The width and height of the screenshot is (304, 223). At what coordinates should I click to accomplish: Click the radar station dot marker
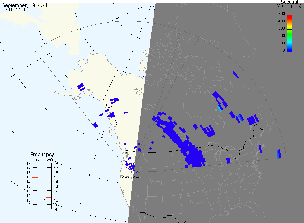pyautogui.click(x=131, y=172)
